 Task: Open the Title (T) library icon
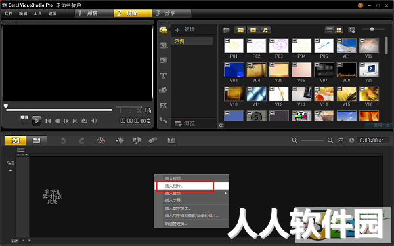point(164,75)
